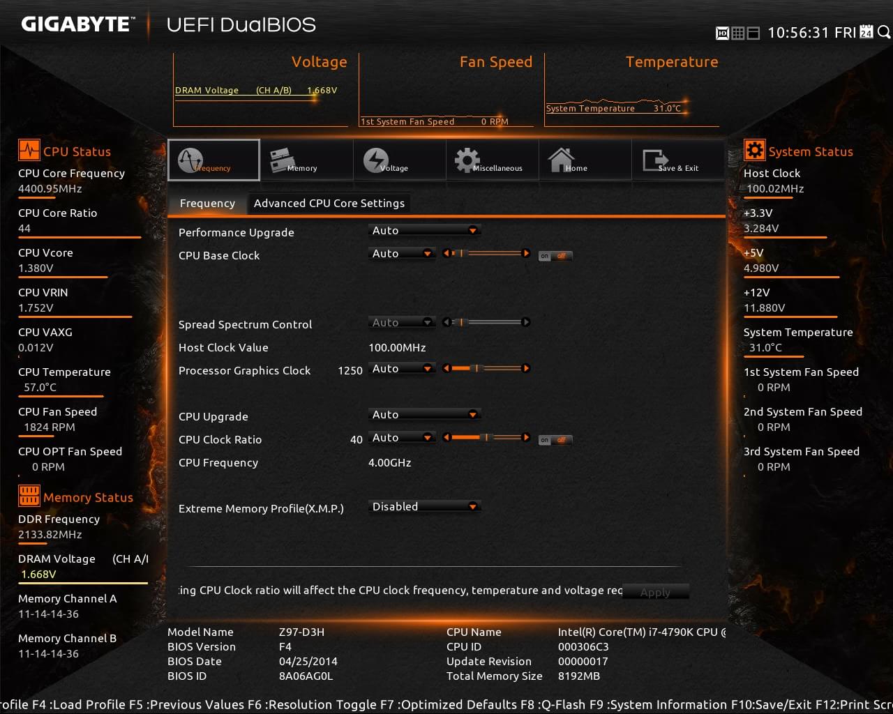Click the CPU Status waveform icon
This screenshot has width=893, height=714.
pyautogui.click(x=29, y=151)
